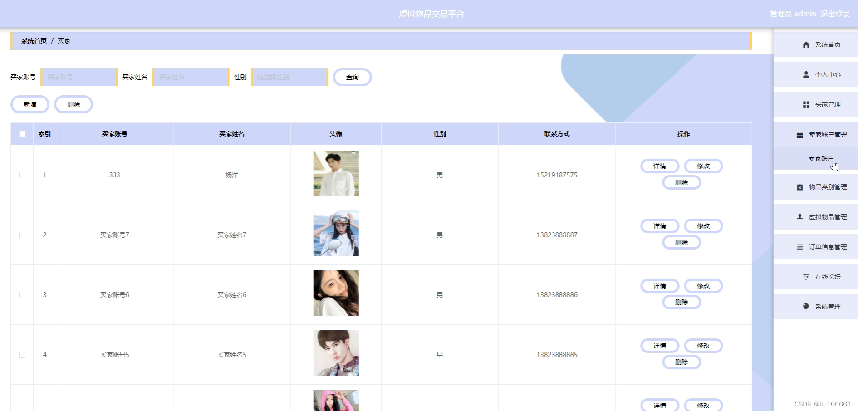Select the 卖家账户 submenu item
This screenshot has width=858, height=411.
[815, 159]
